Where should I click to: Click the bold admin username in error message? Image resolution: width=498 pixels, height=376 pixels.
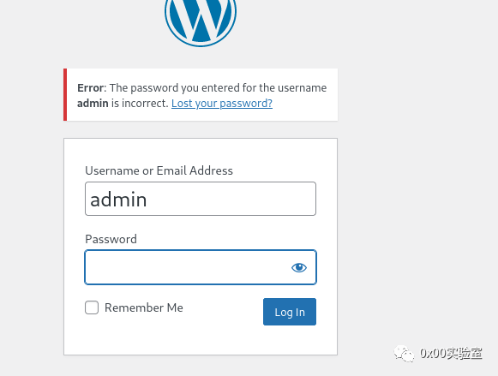(x=93, y=104)
